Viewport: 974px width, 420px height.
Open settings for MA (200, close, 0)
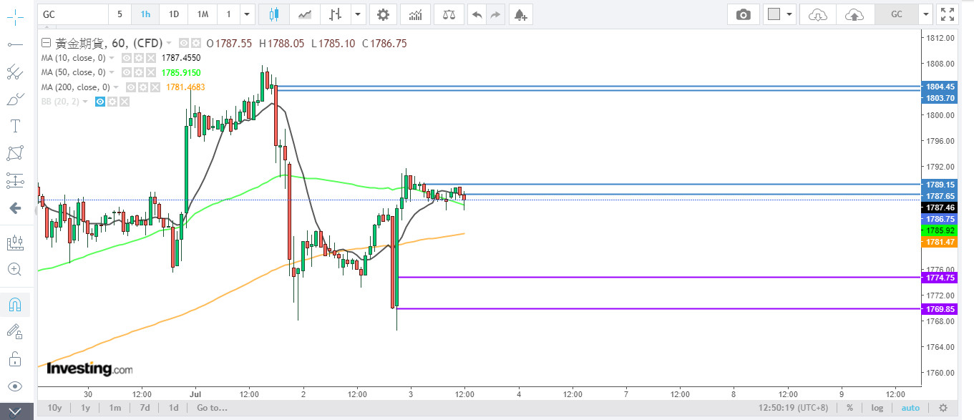point(142,87)
